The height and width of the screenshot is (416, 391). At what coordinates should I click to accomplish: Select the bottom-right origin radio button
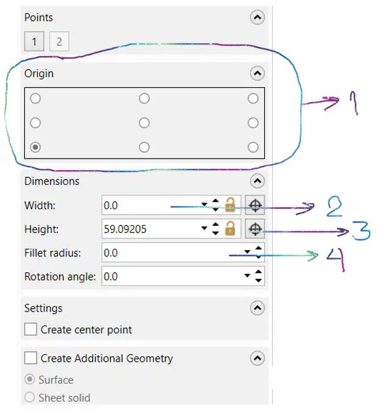pyautogui.click(x=253, y=147)
